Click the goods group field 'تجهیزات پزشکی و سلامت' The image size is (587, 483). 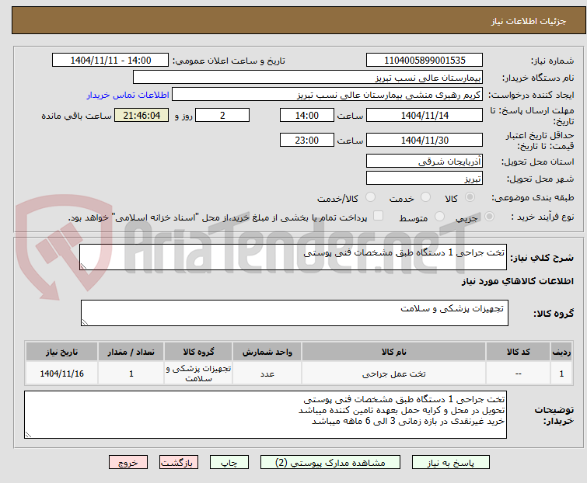pyautogui.click(x=294, y=313)
